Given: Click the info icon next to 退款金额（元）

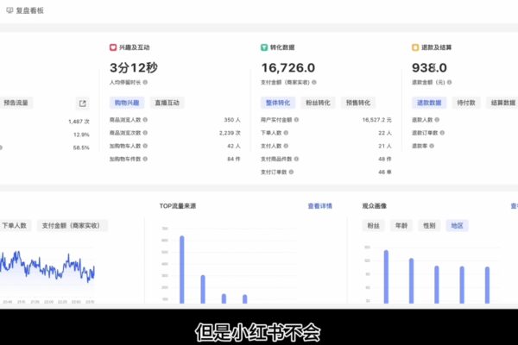Looking at the screenshot, I should [449, 82].
